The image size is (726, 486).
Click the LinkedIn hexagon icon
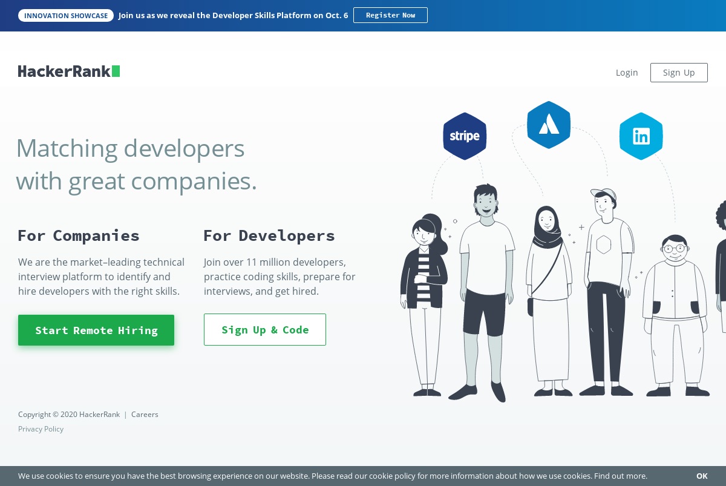[x=641, y=136]
